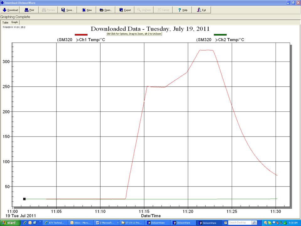Open an existing data file
301x226 pixels.
106,10
